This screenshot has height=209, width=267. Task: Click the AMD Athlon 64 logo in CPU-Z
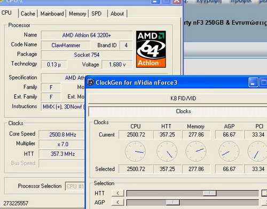click(151, 49)
